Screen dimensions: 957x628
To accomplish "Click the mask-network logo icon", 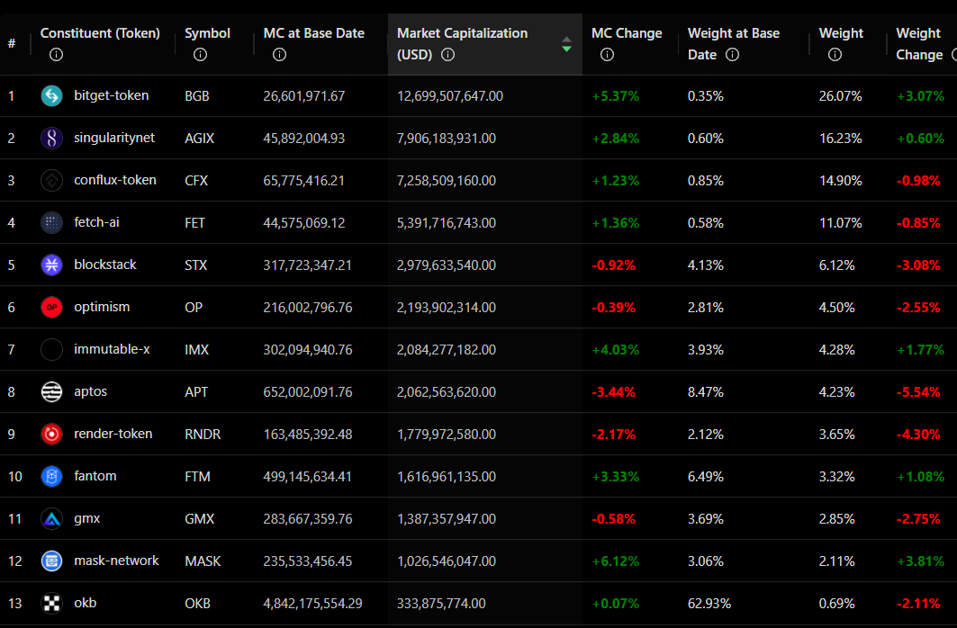I will [x=52, y=561].
